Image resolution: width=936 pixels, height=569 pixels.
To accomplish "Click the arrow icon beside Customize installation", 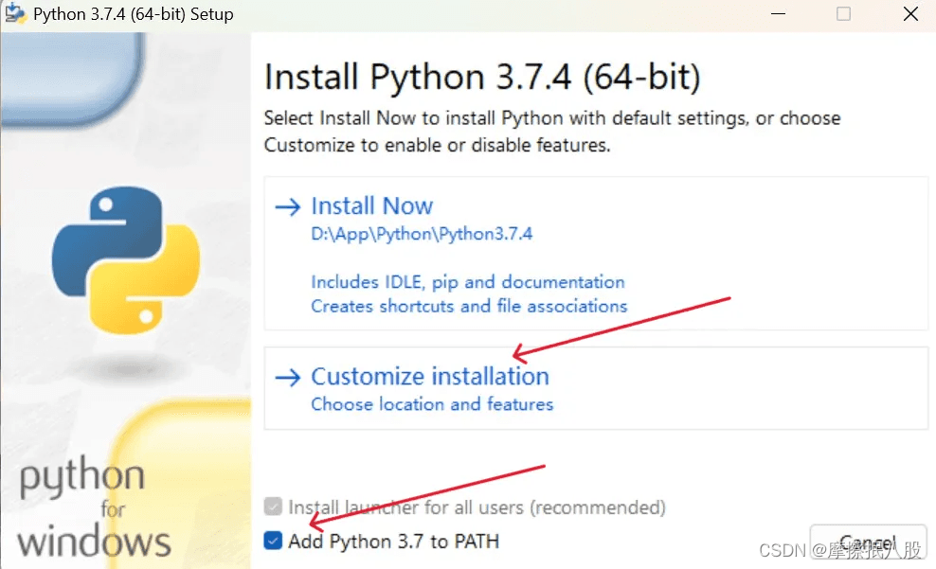I will pos(287,377).
